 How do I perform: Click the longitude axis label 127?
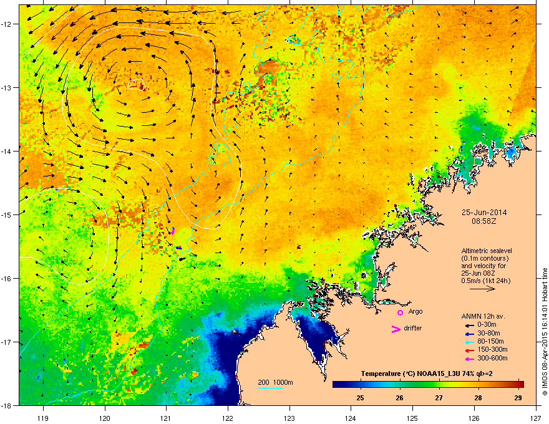point(536,418)
